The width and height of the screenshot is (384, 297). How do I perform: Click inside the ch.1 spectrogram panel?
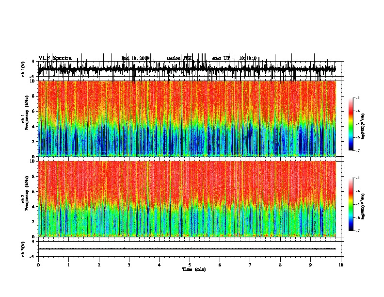point(189,118)
